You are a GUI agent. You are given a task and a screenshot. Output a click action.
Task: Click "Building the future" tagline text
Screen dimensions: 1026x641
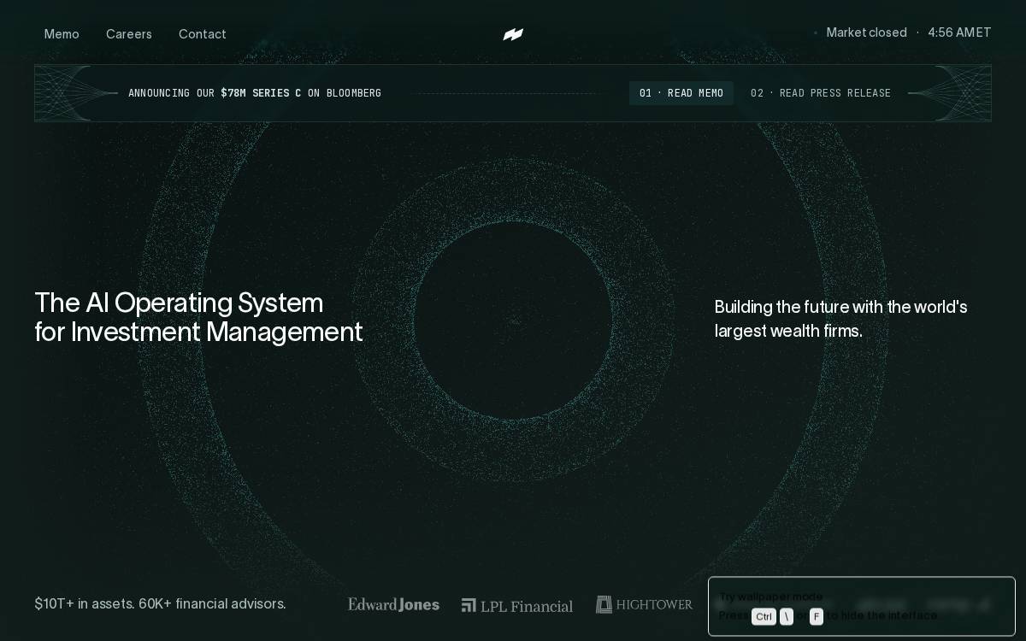(x=840, y=319)
